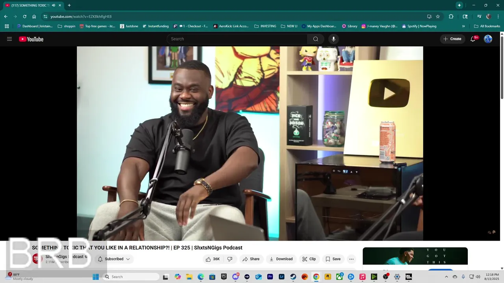The width and height of the screenshot is (504, 283).
Task: Open Premiere Pro from taskbar
Action: click(270, 277)
